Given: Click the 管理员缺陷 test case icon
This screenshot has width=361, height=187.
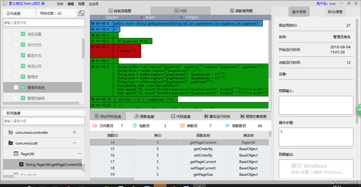Looking at the screenshot, I should [x=23, y=98].
